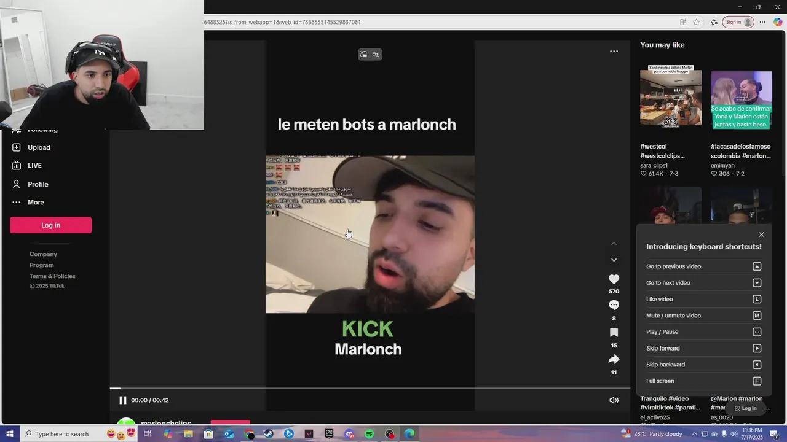Screen dimensions: 787x442
Task: Open Microsoft Store from the taskbar
Action: (x=208, y=434)
